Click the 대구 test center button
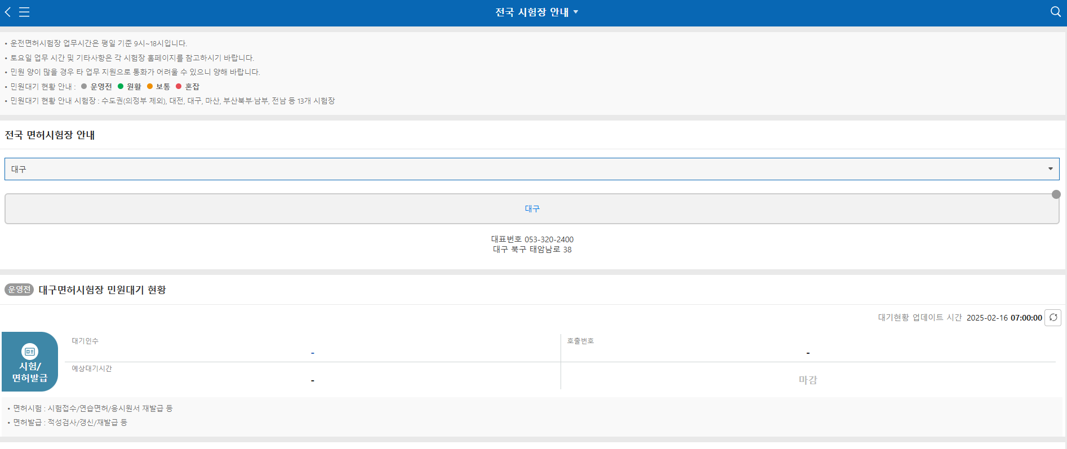This screenshot has width=1067, height=449. pyautogui.click(x=532, y=208)
